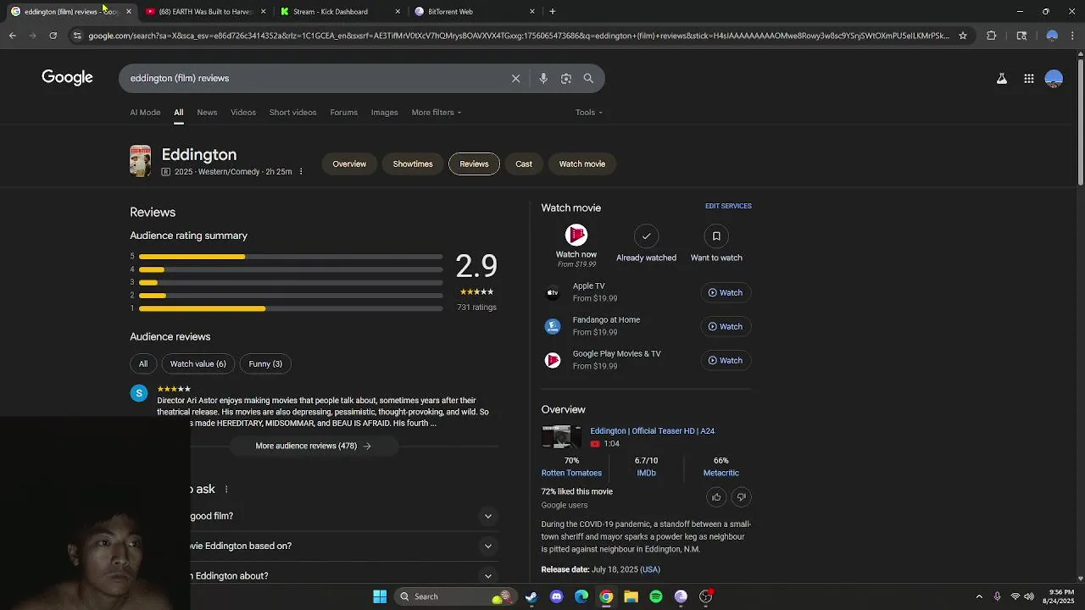The image size is (1085, 610).
Task: Open the Google account avatar
Action: pyautogui.click(x=1054, y=78)
